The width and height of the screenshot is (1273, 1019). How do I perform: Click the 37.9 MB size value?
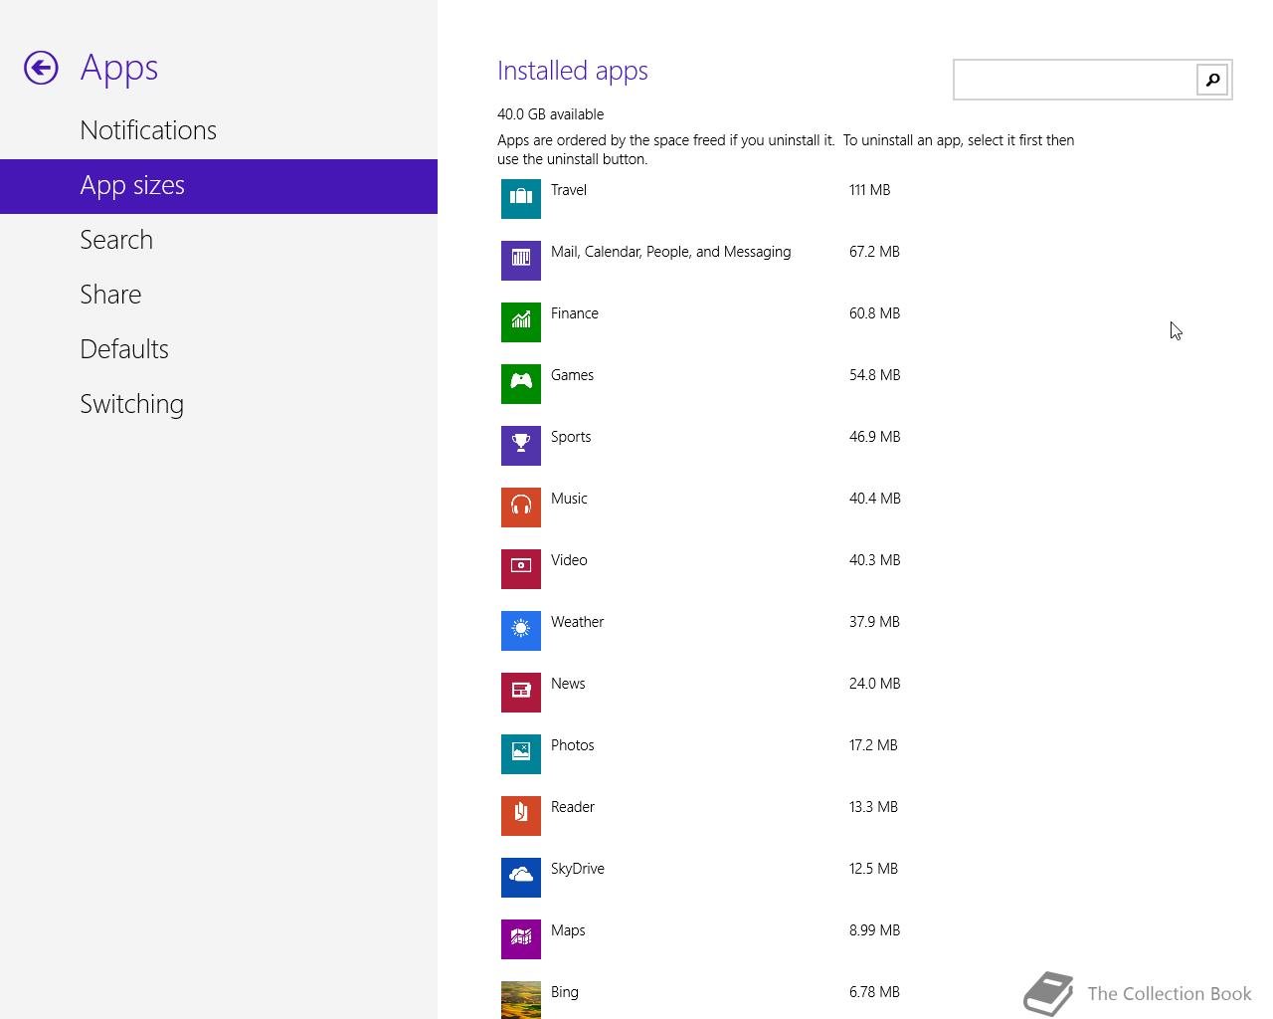pos(875,622)
